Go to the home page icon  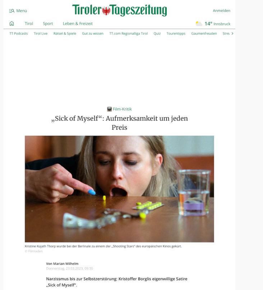[11, 23]
